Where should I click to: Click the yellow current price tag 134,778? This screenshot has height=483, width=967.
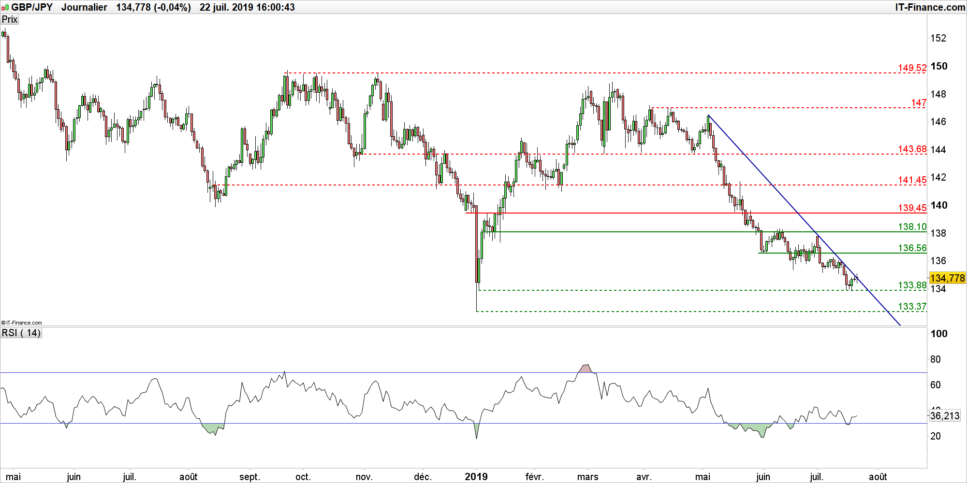click(x=947, y=278)
